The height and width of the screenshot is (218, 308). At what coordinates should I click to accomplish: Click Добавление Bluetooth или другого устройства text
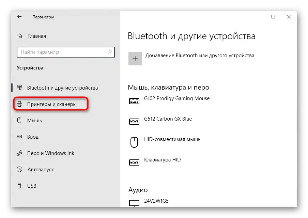(x=200, y=56)
